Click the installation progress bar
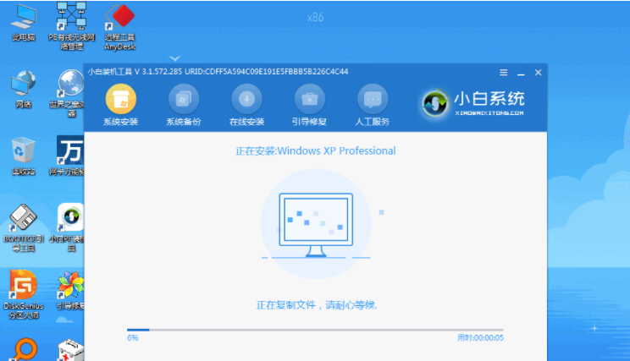Screen dimensions: 630x361 (x=315, y=330)
